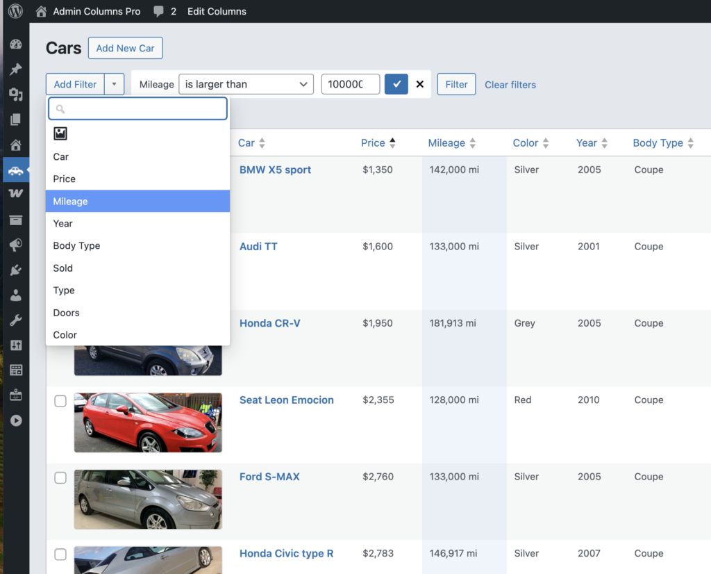Open the 'is larger than' operator dropdown
Screen dimensions: 711x574
pyautogui.click(x=246, y=84)
